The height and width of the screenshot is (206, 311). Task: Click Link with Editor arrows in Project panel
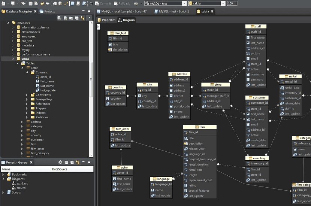pyautogui.click(x=78, y=162)
